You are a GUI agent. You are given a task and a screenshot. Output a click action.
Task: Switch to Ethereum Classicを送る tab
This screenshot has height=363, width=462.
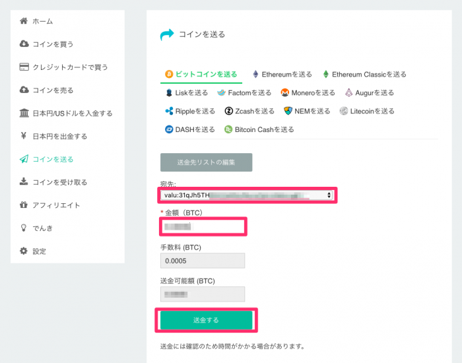coord(364,74)
